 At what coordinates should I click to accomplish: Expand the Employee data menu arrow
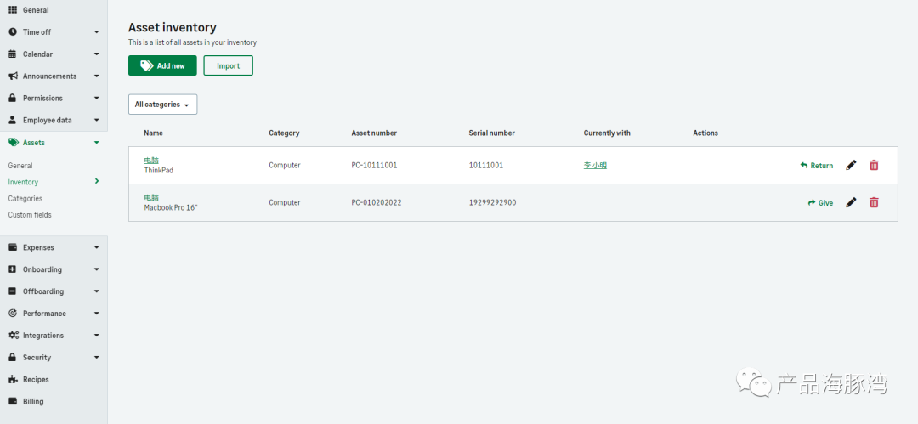pos(97,121)
